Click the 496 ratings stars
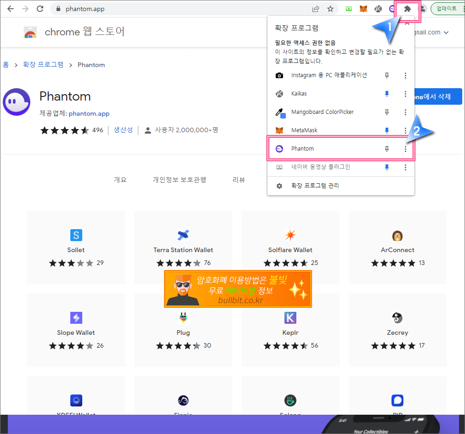465x434 pixels. [65, 130]
